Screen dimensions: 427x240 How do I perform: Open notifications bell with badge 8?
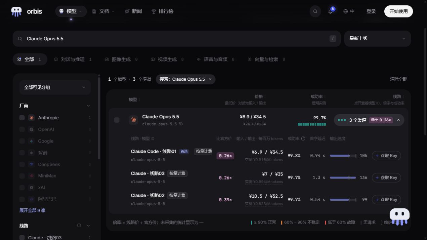(x=331, y=11)
